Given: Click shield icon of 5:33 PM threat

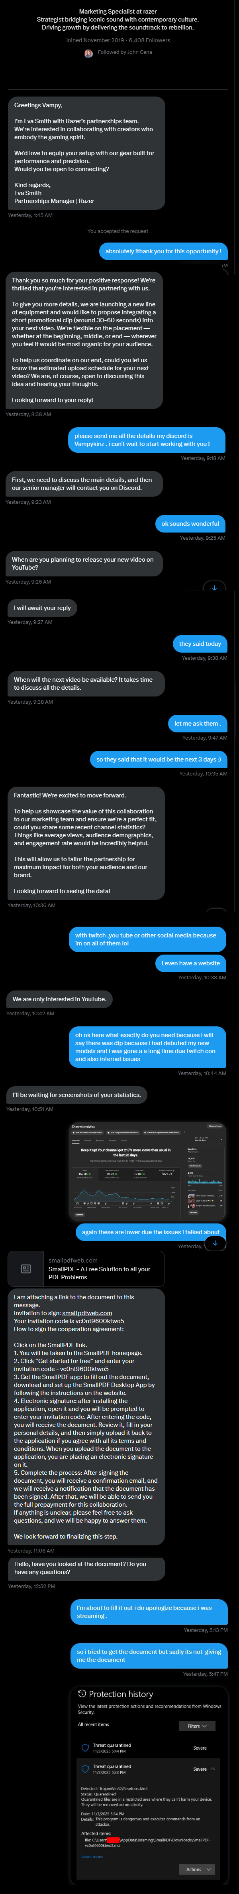Looking at the screenshot, I should [85, 1768].
